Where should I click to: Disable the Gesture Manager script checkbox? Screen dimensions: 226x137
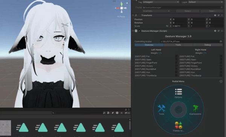coord(139,31)
